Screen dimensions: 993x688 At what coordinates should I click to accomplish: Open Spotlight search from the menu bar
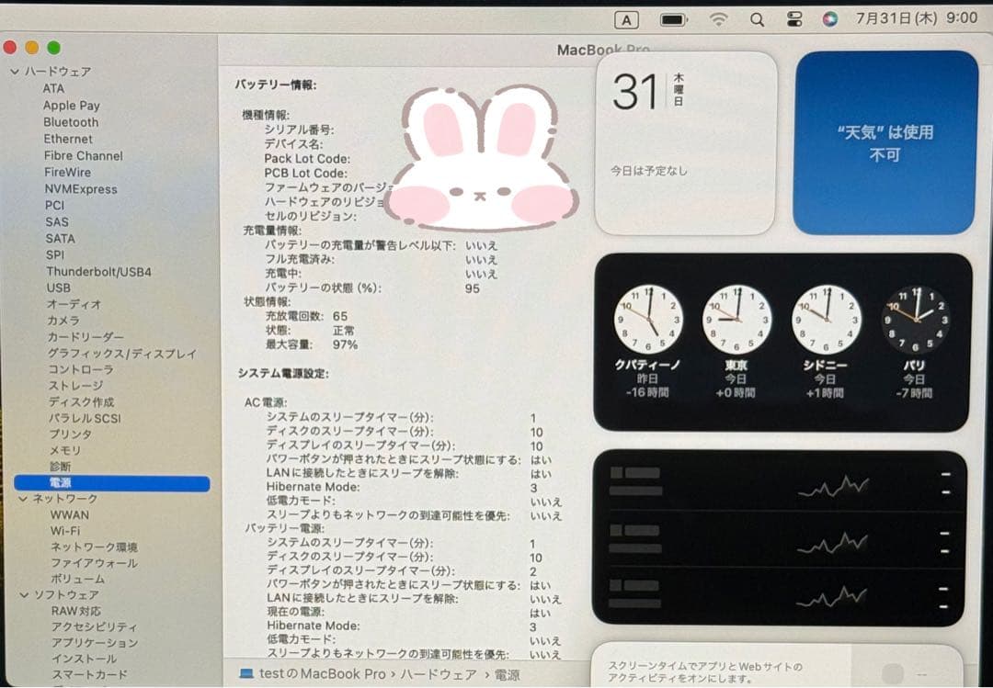pyautogui.click(x=757, y=19)
